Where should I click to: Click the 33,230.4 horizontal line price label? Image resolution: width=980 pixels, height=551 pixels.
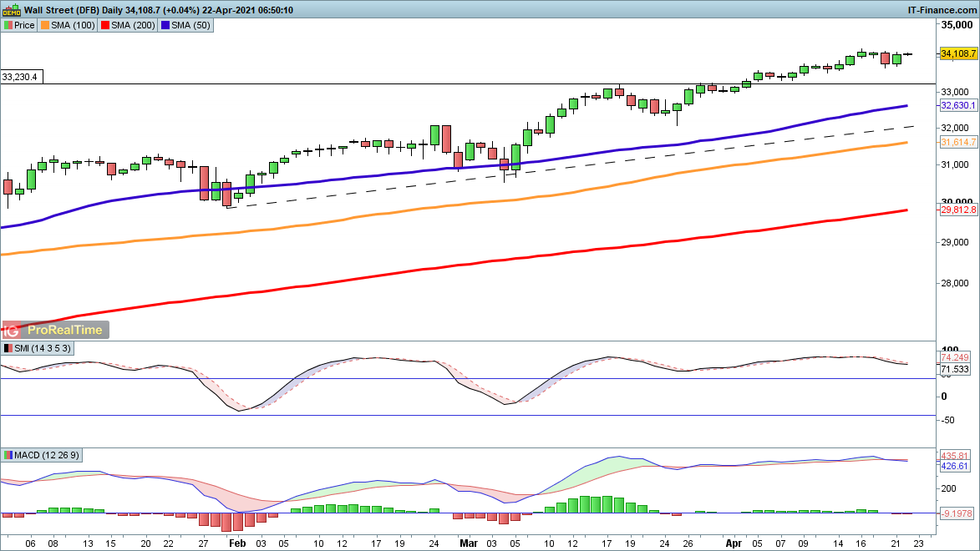click(x=23, y=77)
